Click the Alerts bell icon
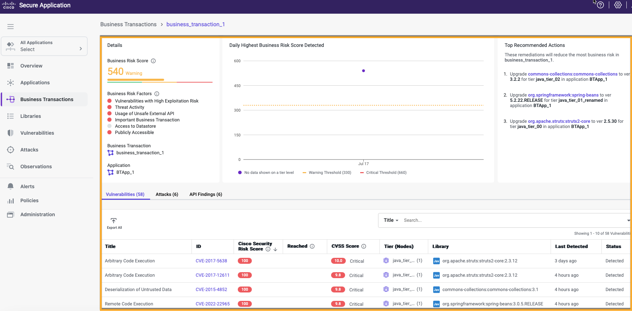 (11, 186)
